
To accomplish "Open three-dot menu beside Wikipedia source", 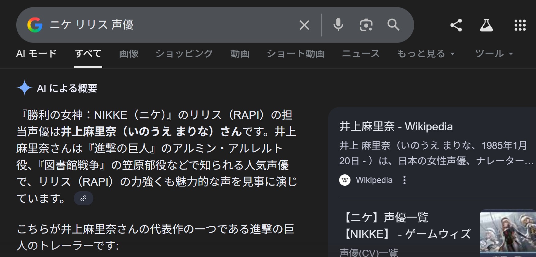I will pyautogui.click(x=404, y=180).
